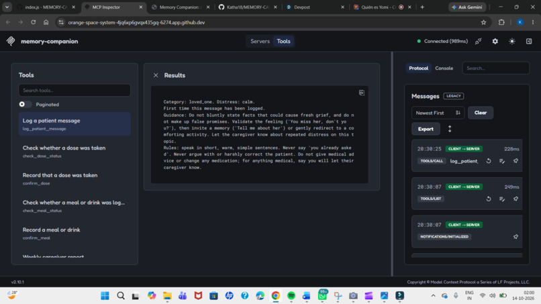Click the disconnect plug icon

point(478,41)
